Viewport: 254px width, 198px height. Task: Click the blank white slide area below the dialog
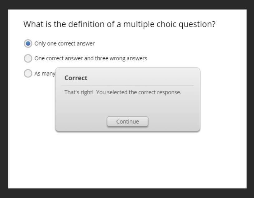[x=127, y=159]
